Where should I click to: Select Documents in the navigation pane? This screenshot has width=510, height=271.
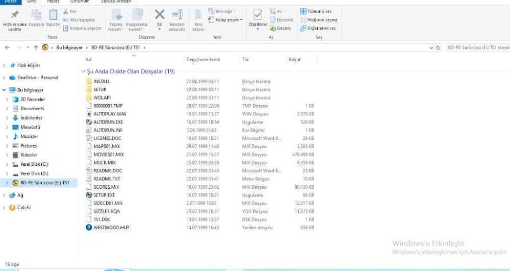click(x=32, y=109)
